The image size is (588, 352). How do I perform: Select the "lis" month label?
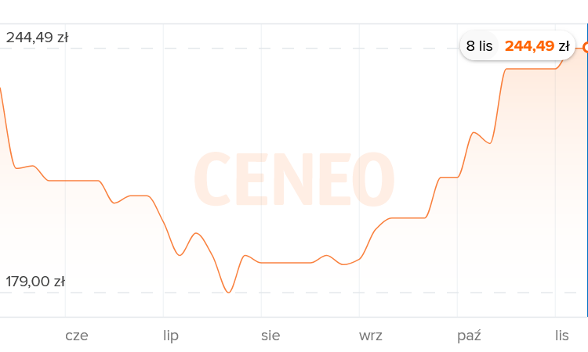tap(561, 336)
